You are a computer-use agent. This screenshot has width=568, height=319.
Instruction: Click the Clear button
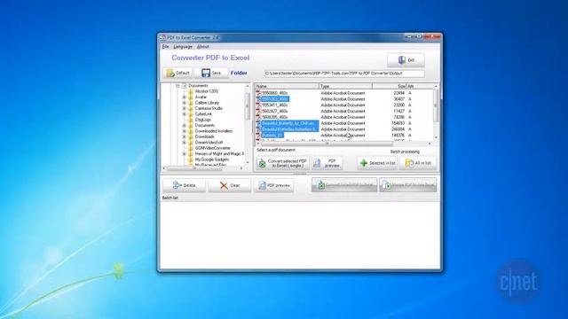[x=229, y=185]
